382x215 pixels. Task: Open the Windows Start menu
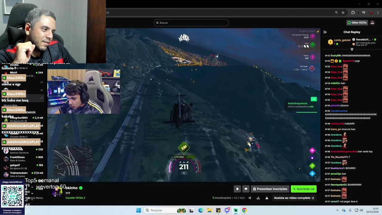pyautogui.click(x=138, y=210)
